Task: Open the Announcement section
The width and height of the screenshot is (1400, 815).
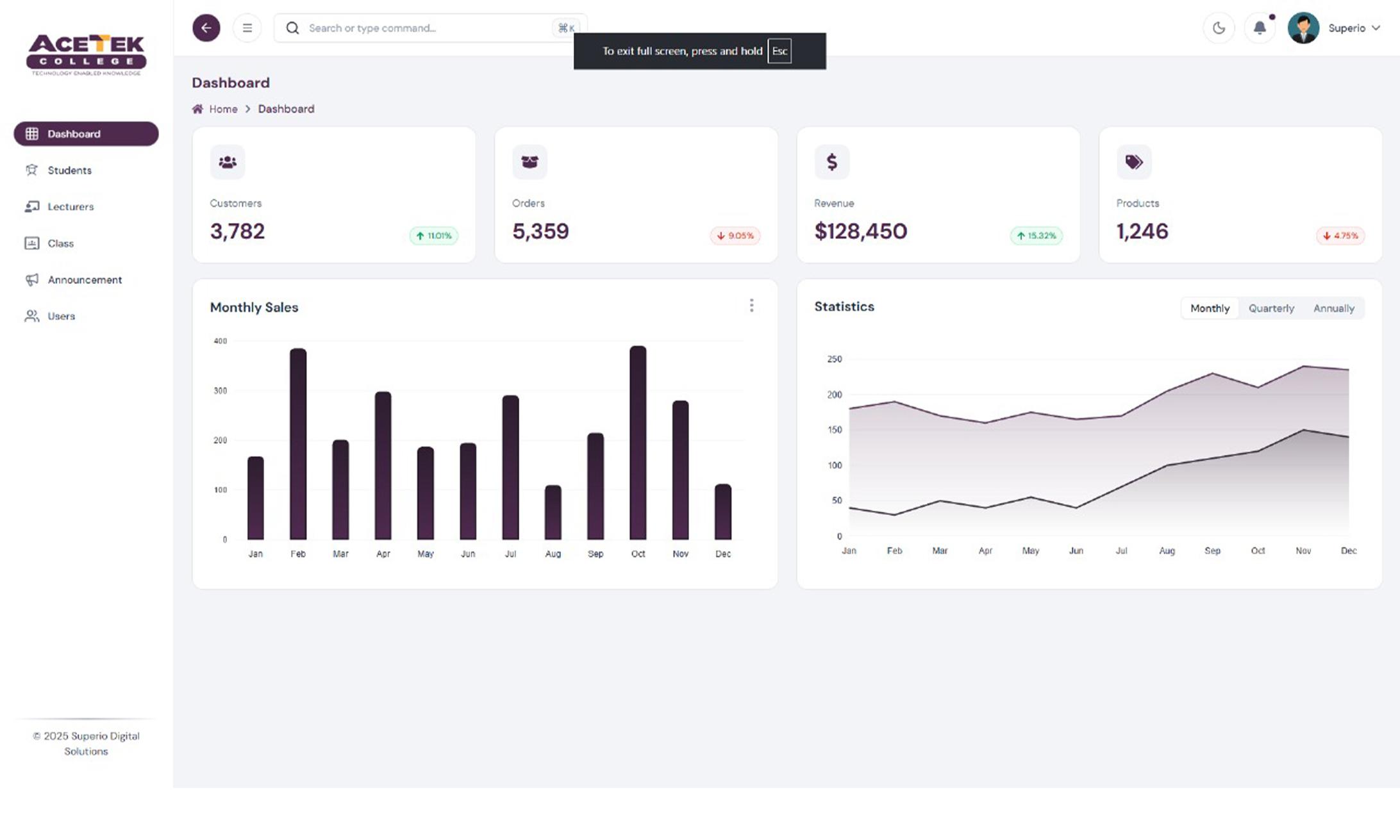Action: click(85, 279)
